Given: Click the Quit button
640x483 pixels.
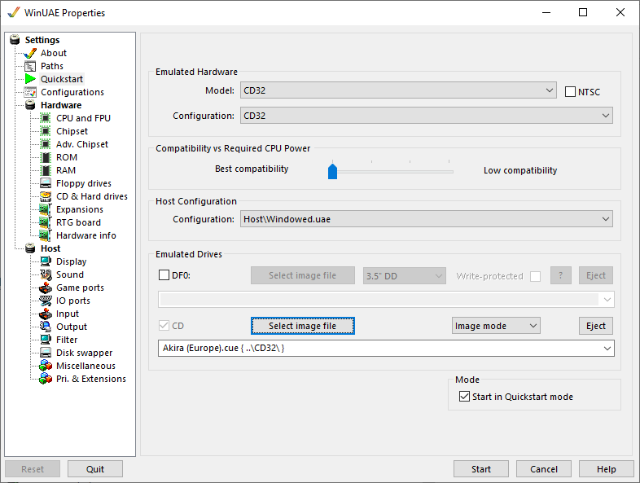Looking at the screenshot, I should 95,468.
